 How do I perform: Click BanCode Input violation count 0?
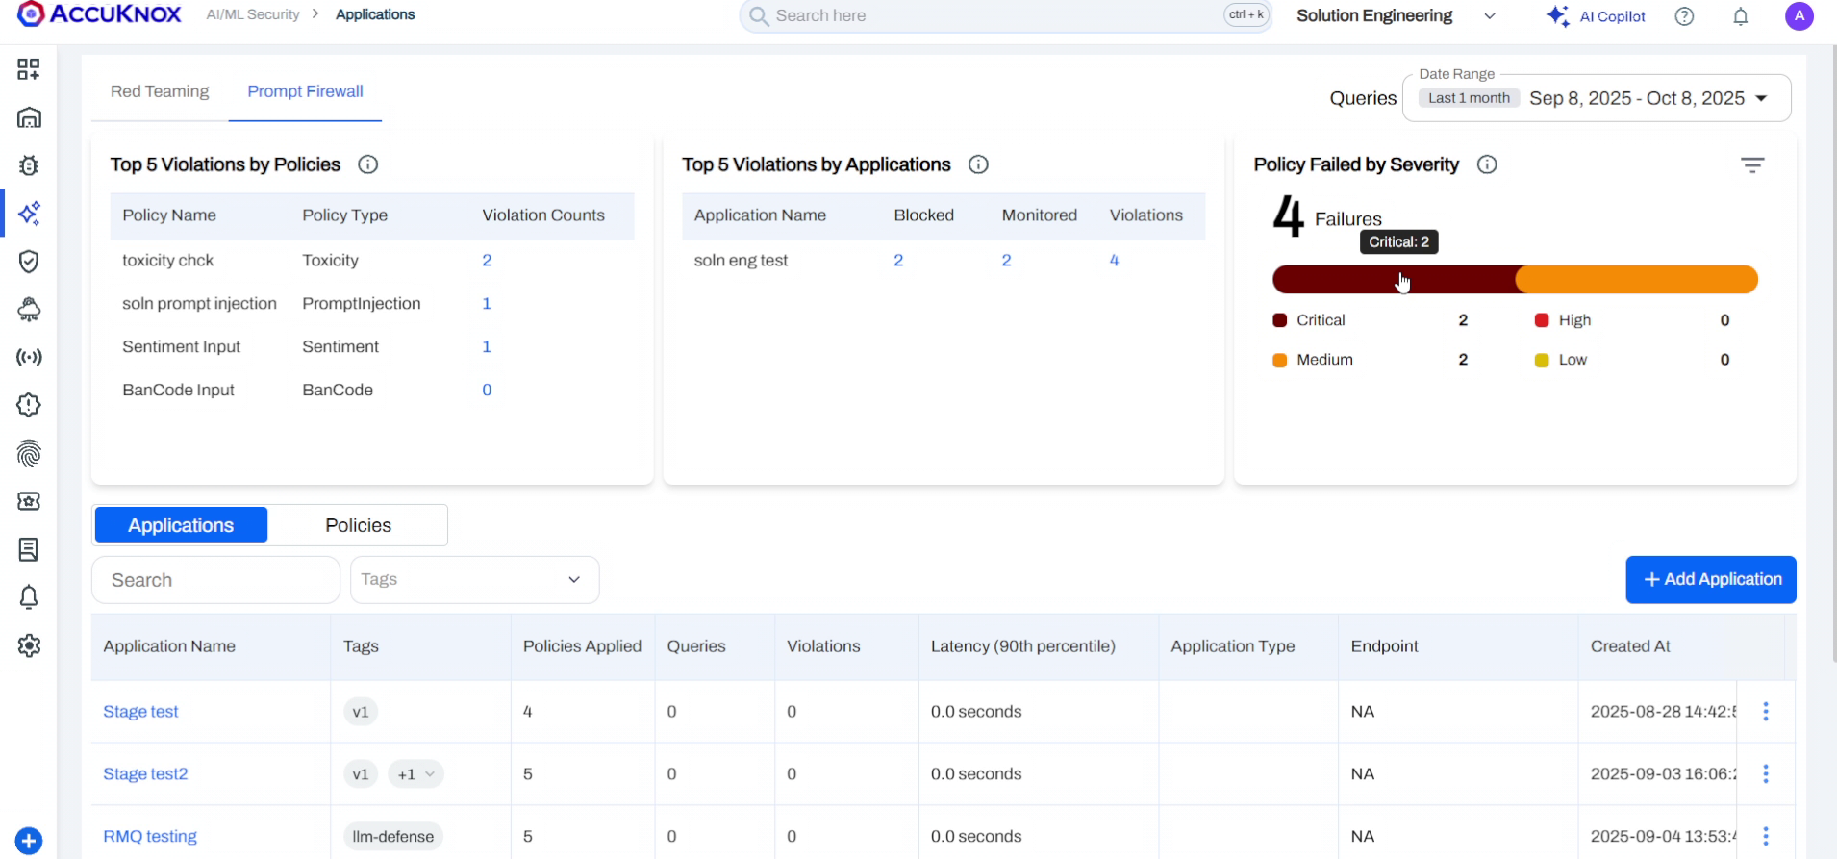[487, 391]
